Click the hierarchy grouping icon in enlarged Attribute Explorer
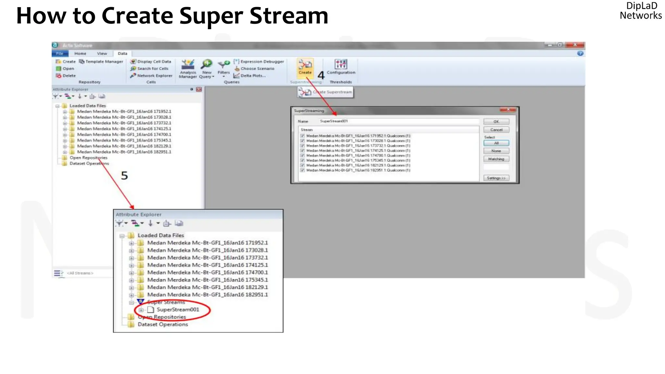This screenshot has height=374, width=665. point(135,223)
